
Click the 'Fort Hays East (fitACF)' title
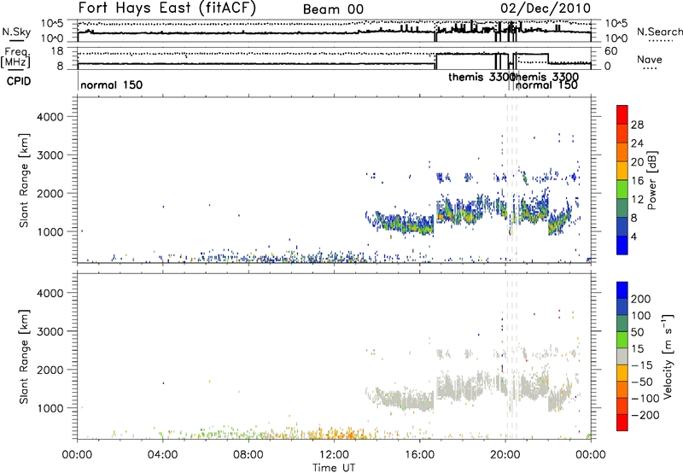(x=166, y=9)
